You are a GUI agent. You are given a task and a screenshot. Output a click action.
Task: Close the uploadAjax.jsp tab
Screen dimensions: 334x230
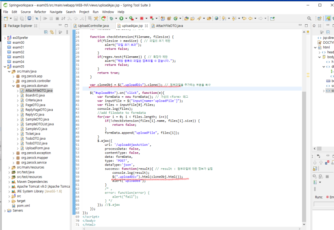146,26
